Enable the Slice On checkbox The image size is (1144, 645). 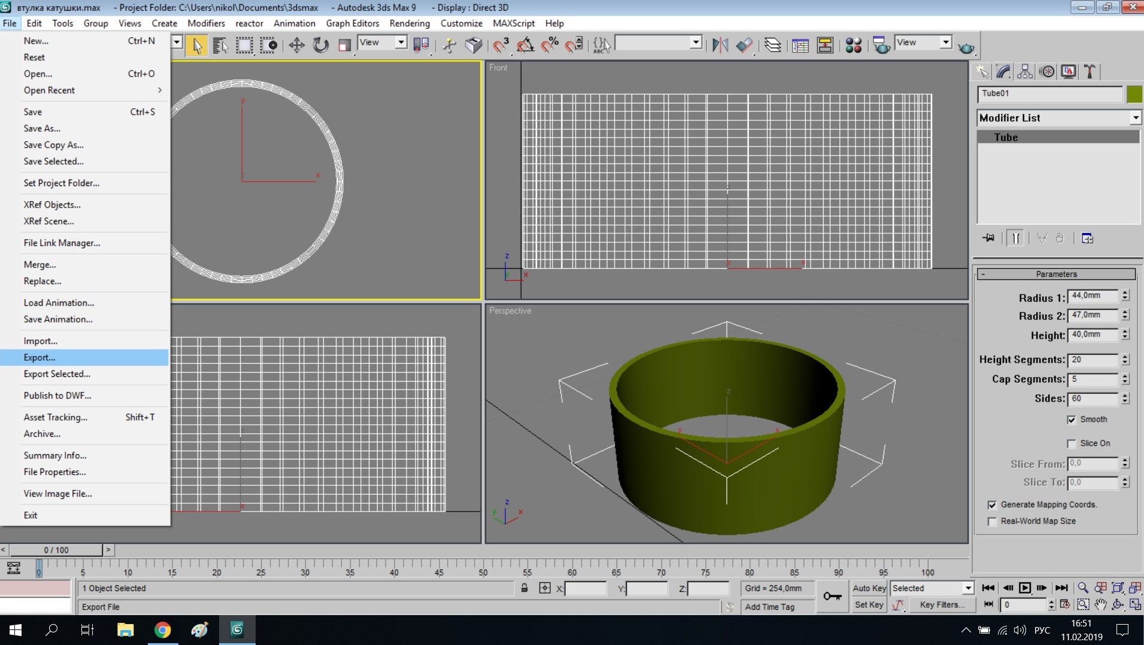tap(1072, 443)
